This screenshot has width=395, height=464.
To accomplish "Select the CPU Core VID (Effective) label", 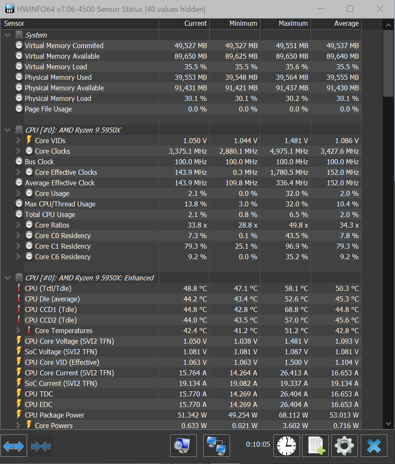I will (x=62, y=362).
